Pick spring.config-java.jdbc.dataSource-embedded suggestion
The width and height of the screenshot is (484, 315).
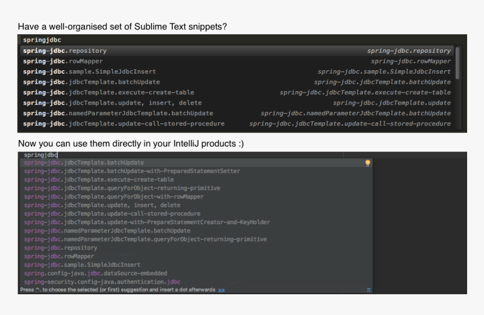tap(96, 273)
